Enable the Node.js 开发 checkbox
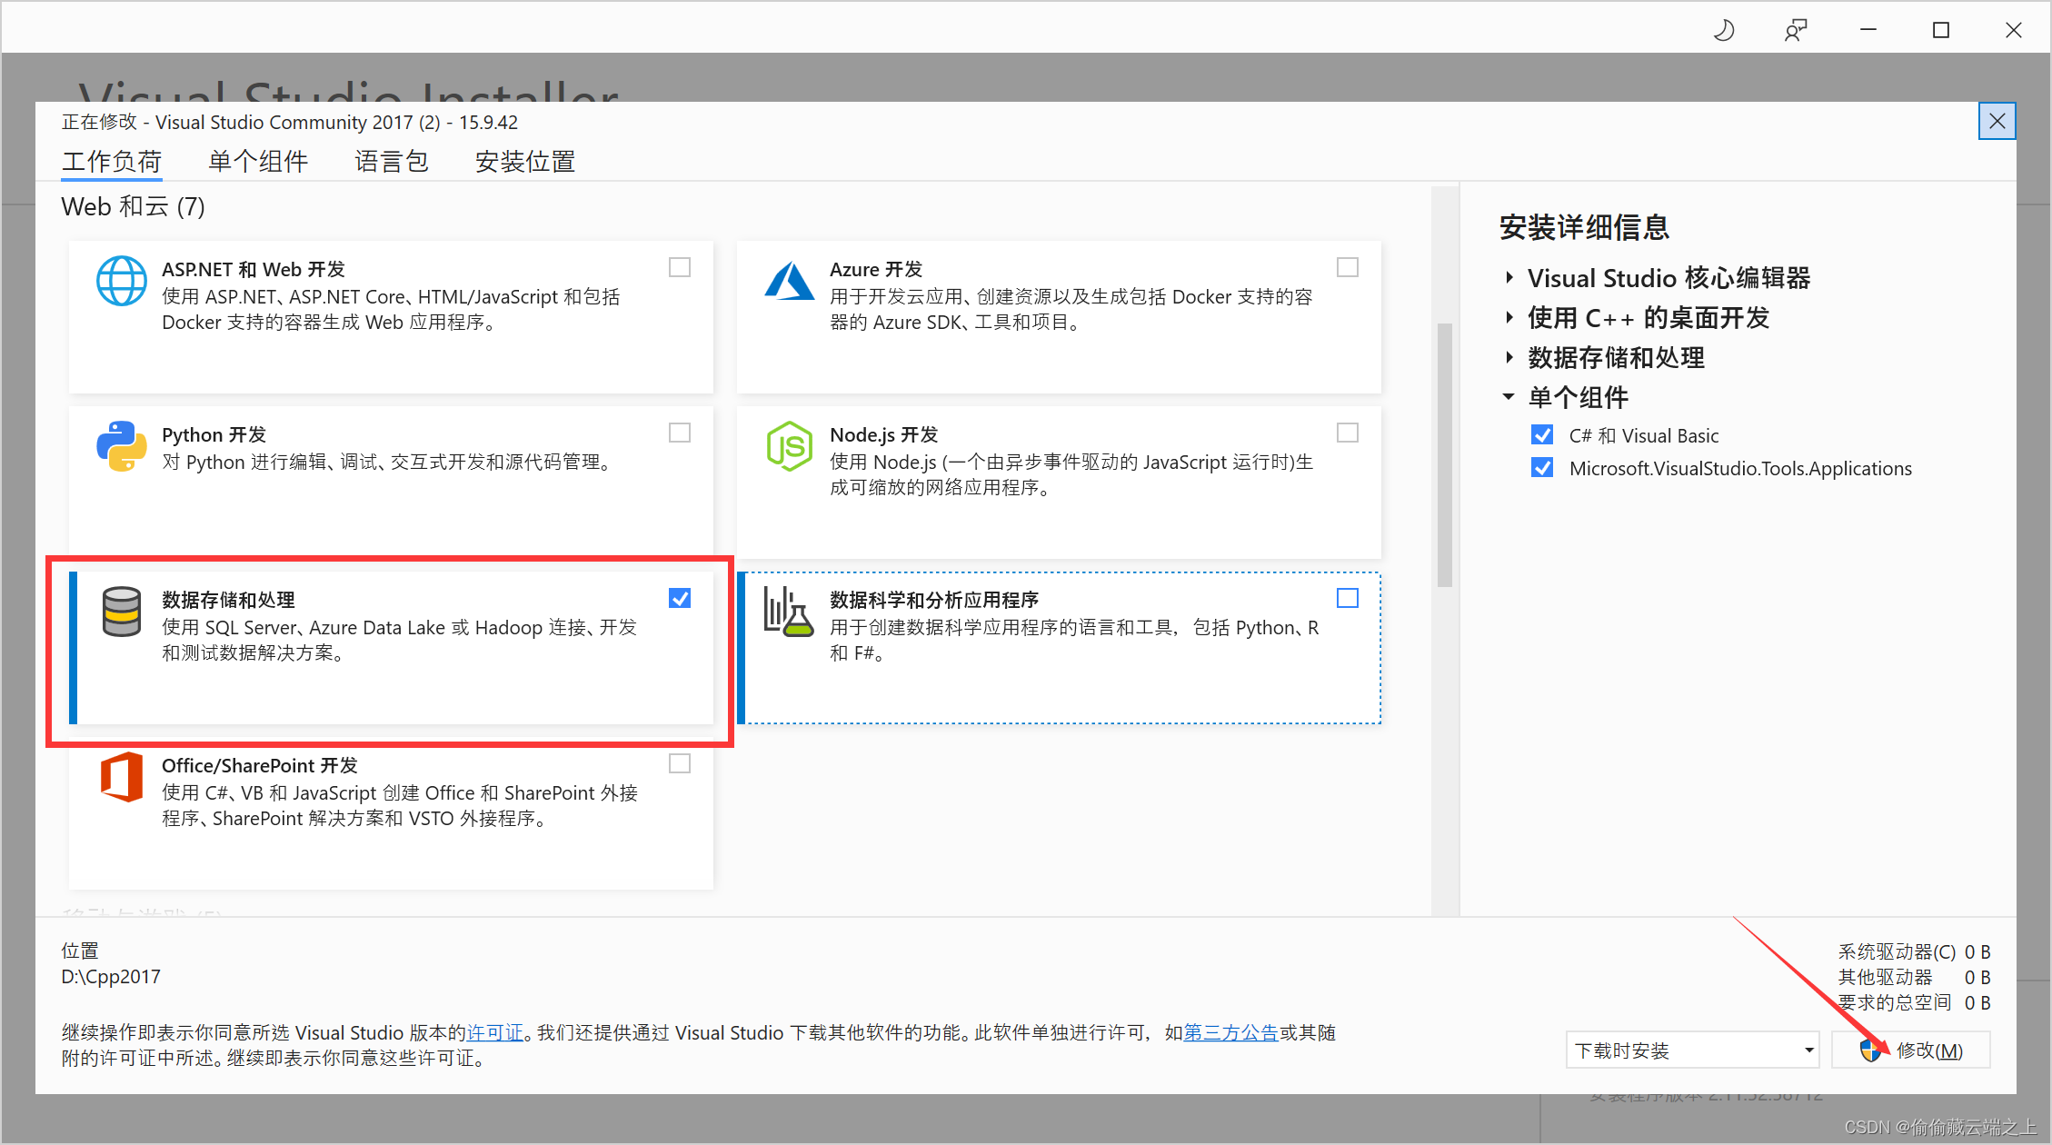The image size is (2052, 1145). click(1348, 433)
